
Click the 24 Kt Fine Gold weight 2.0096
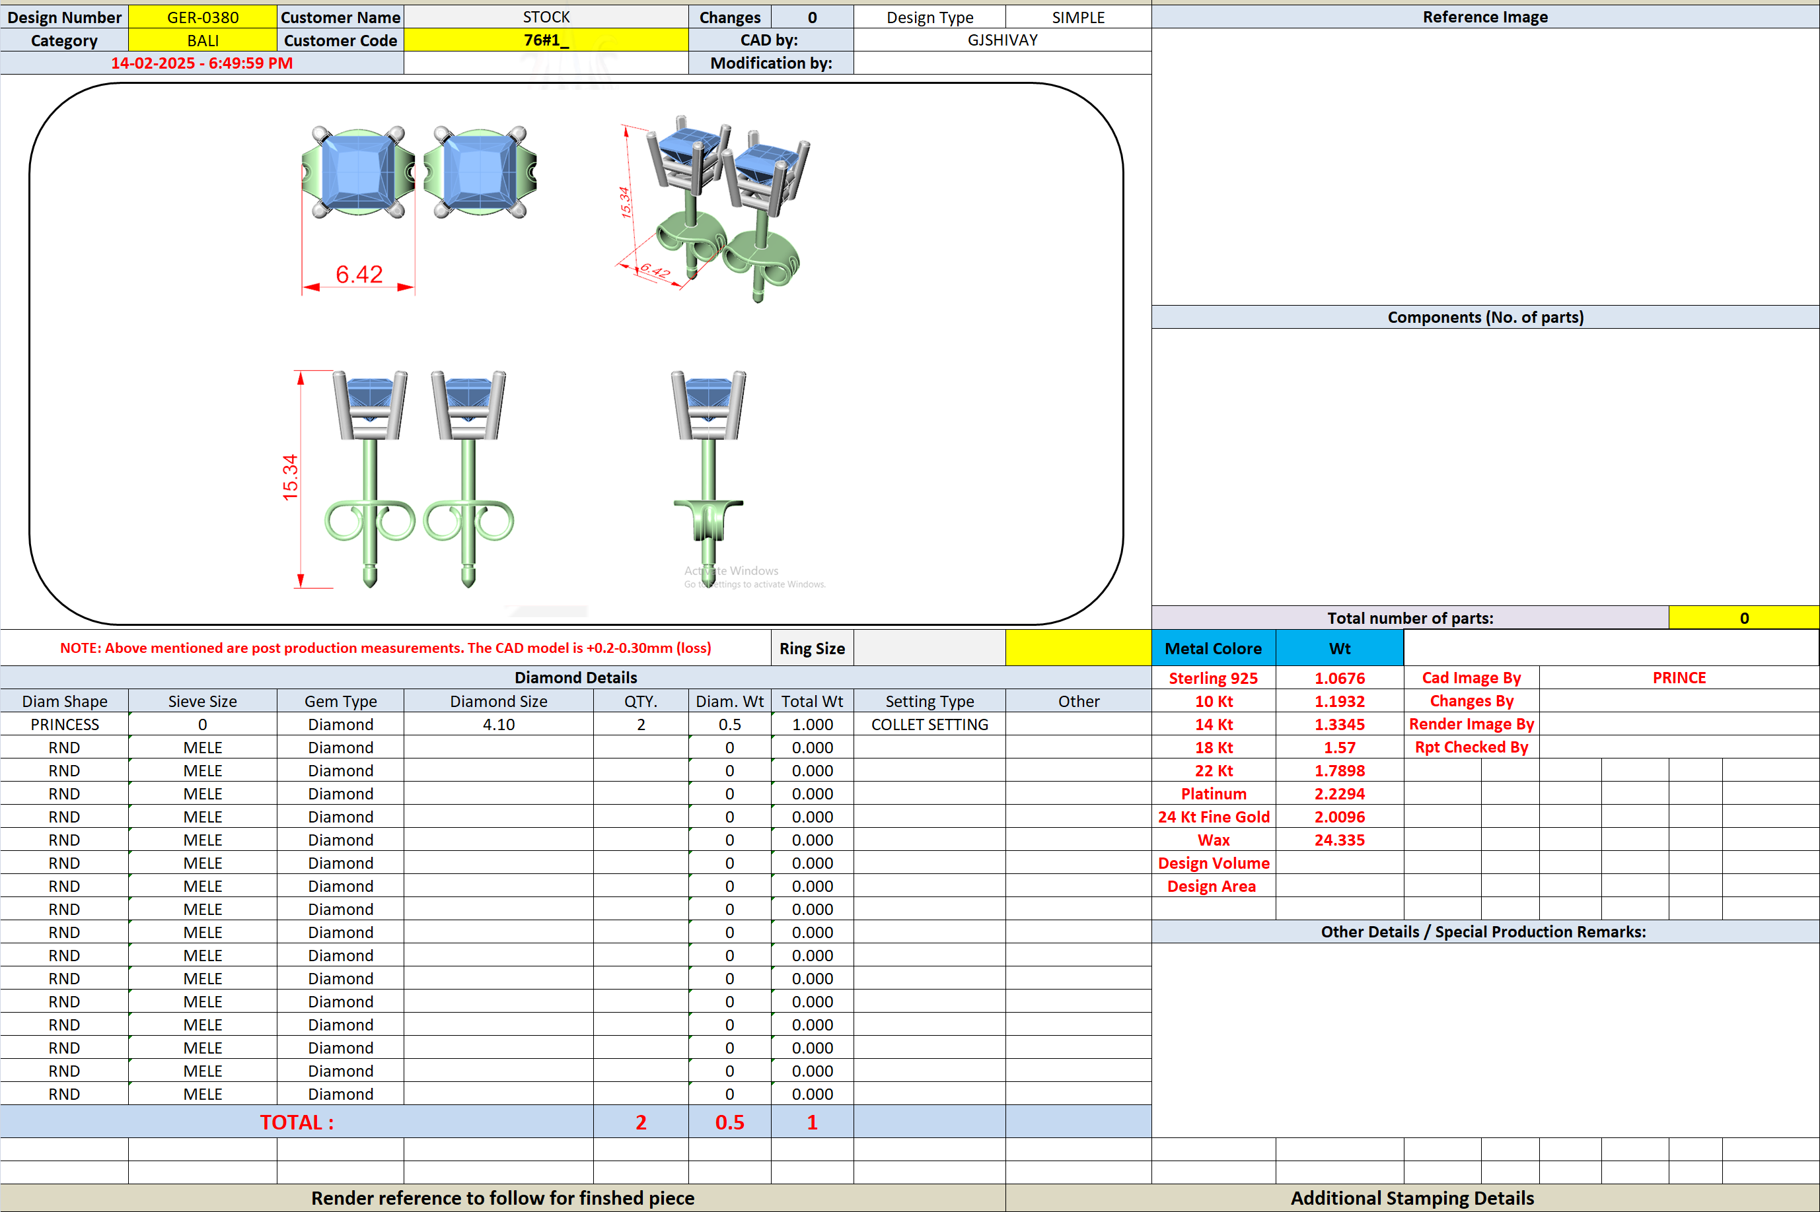(x=1340, y=817)
